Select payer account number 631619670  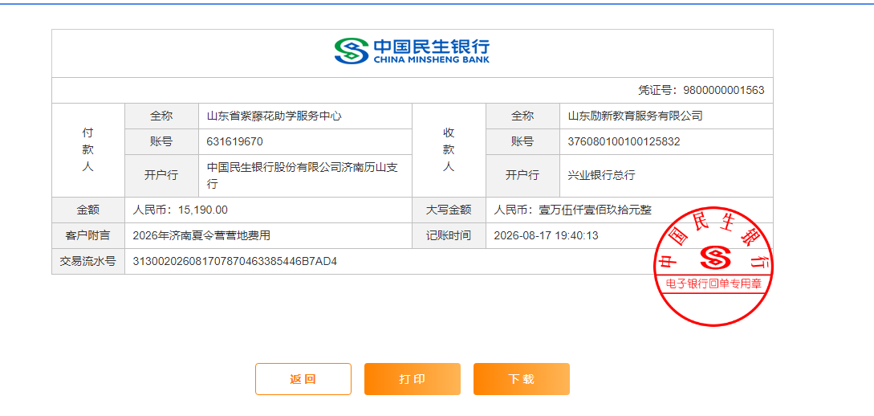pyautogui.click(x=234, y=141)
